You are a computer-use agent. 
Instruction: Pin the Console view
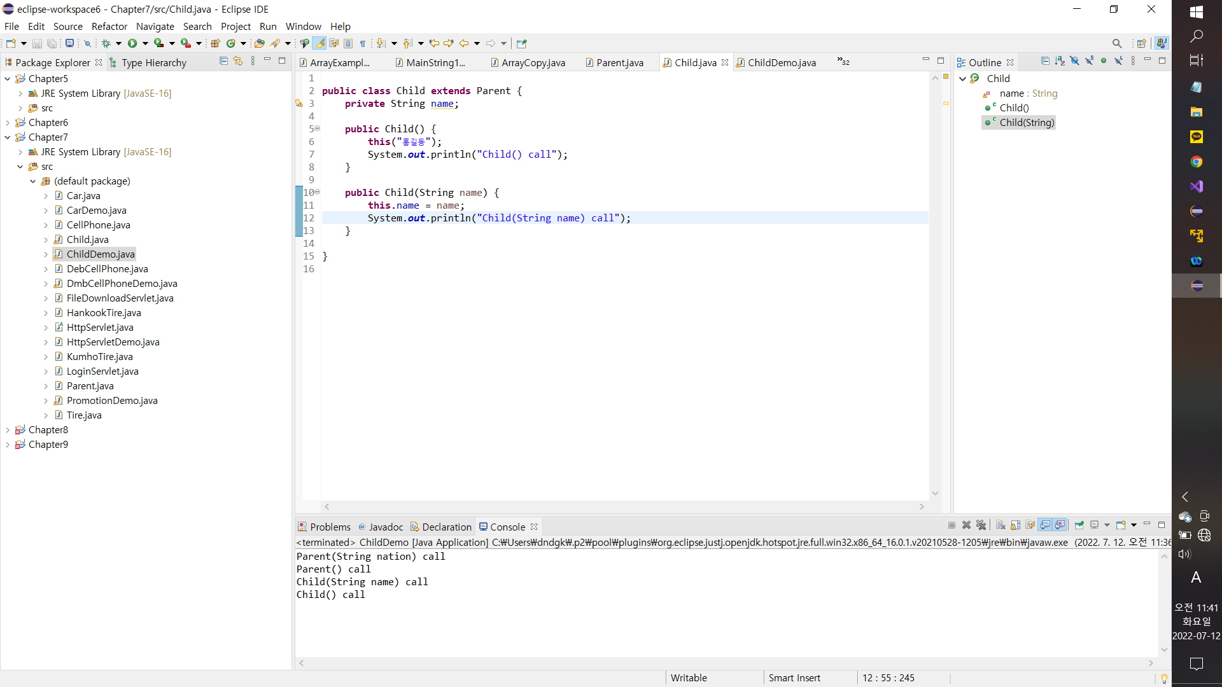point(1079,525)
